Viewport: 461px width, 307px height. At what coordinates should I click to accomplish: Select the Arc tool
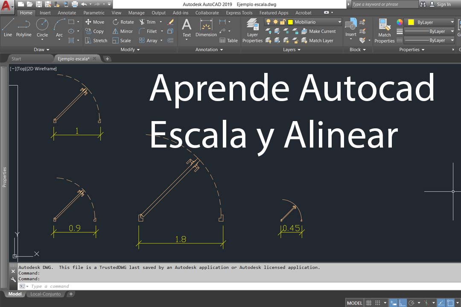pos(59,27)
